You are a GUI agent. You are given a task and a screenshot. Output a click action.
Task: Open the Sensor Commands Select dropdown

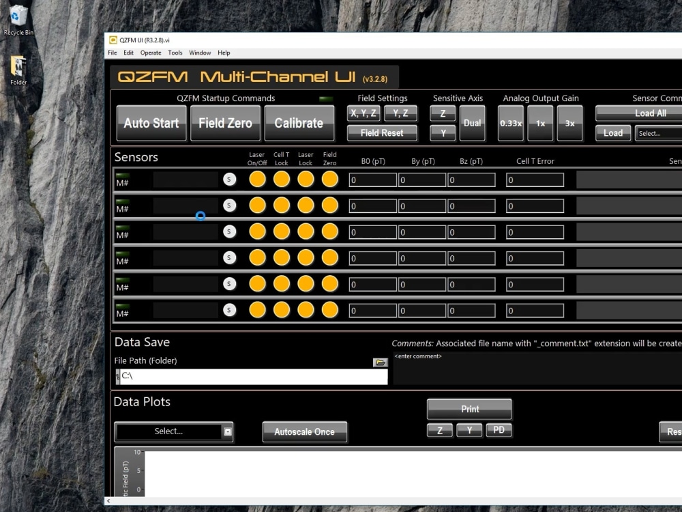click(x=659, y=133)
